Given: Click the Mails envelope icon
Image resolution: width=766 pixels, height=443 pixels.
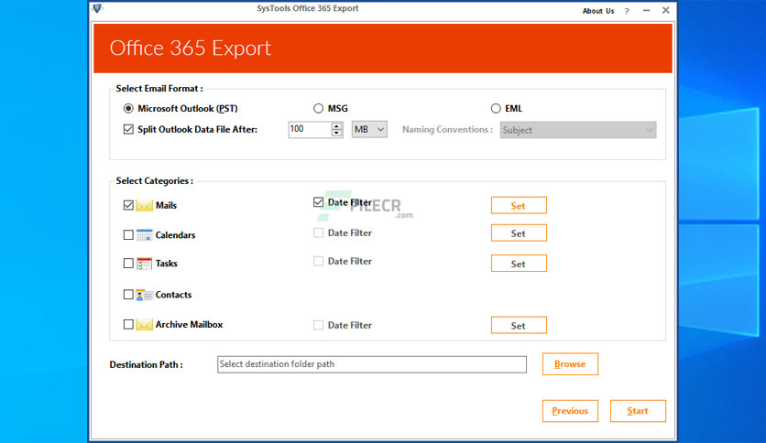Looking at the screenshot, I should pos(144,205).
